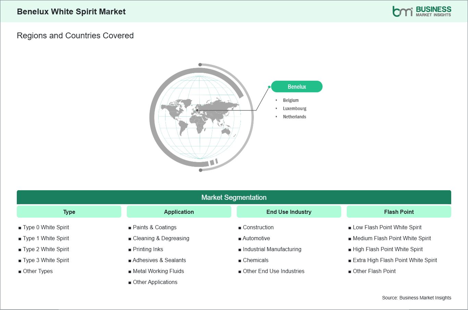
Task: Click Automotive in End Use Industry
Action: click(256, 238)
